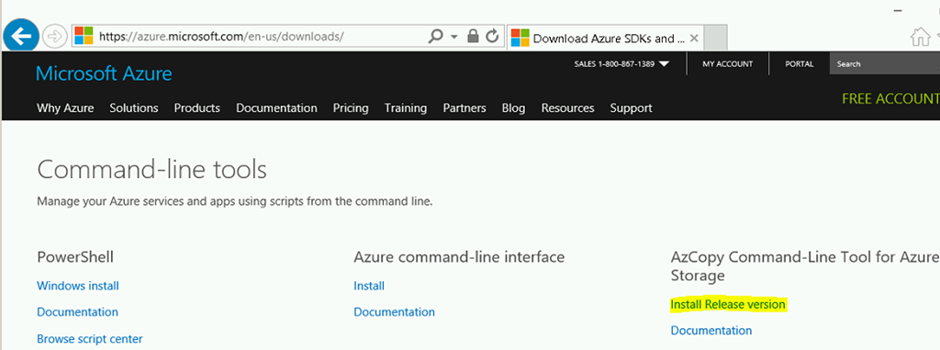The height and width of the screenshot is (350, 940).
Task: Open the Partners menu
Action: tap(464, 108)
